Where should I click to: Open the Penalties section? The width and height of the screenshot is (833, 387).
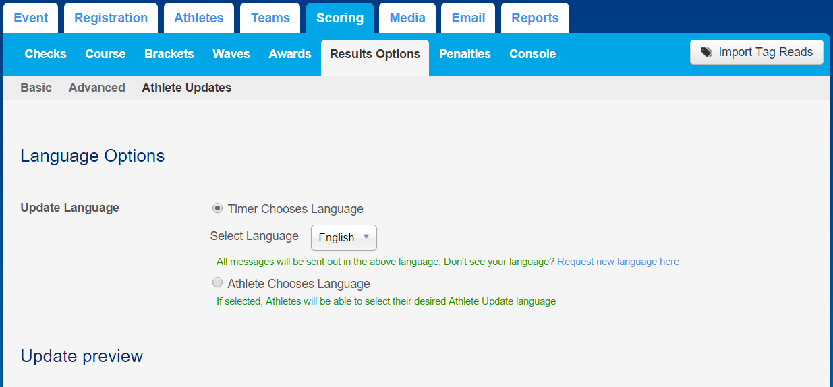click(465, 54)
